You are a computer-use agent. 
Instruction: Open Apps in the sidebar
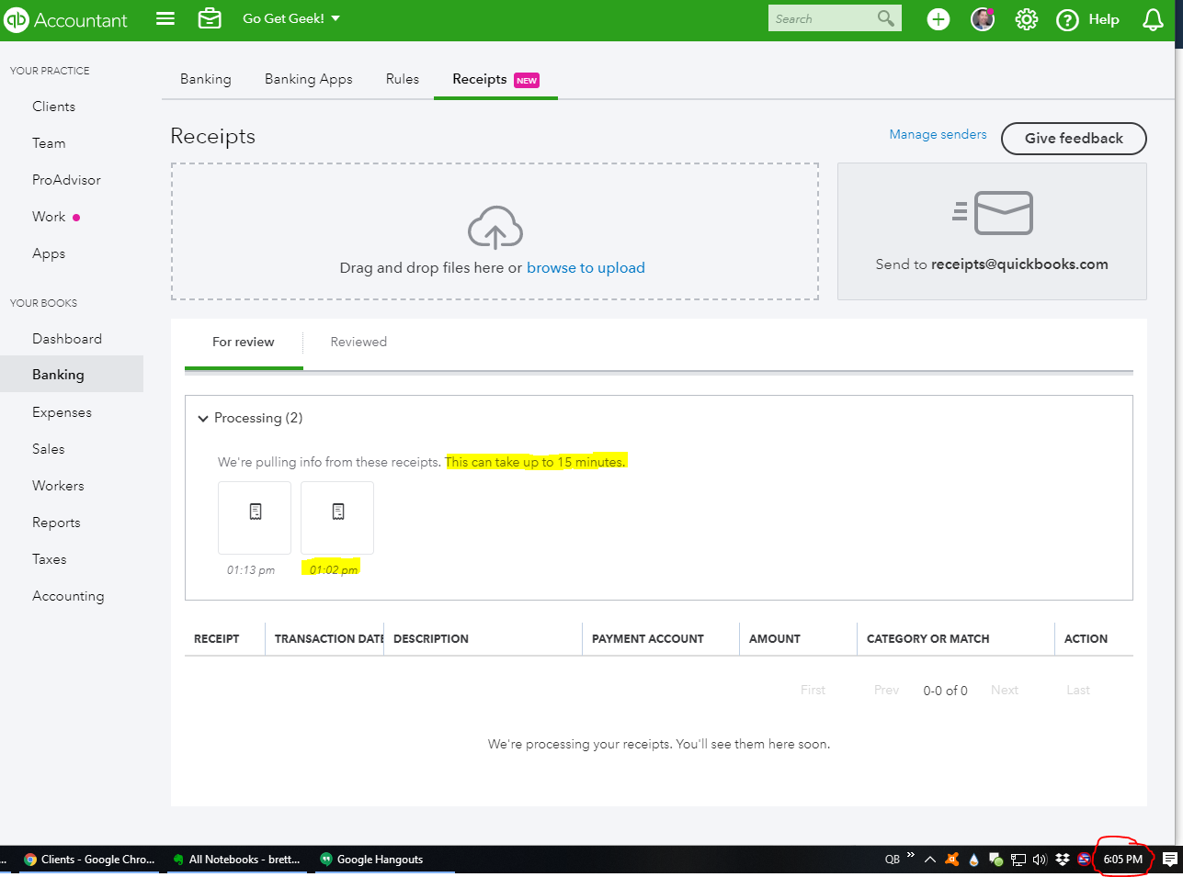[49, 253]
